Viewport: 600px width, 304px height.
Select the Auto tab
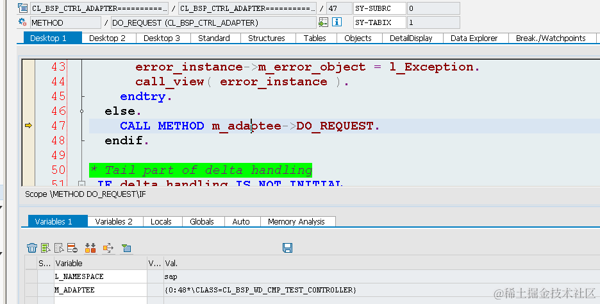(241, 221)
